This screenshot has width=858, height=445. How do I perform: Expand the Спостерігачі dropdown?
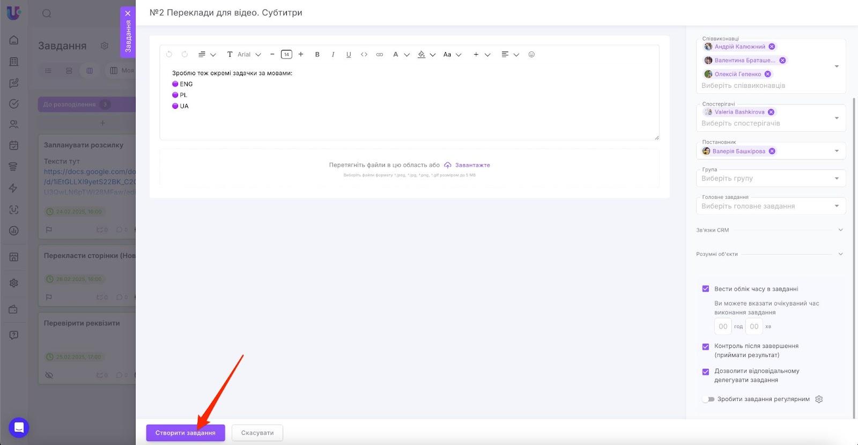coord(837,118)
